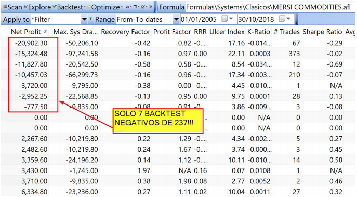Click the -97,241.58 drawdown cell
The image size is (357, 197).
82,54
